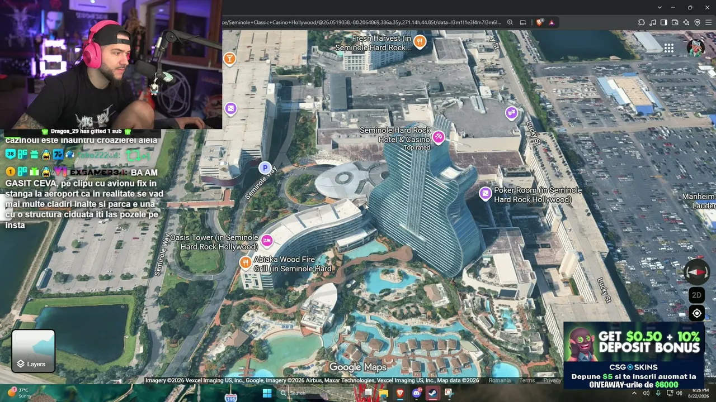This screenshot has height=402, width=716.
Task: Click the Brave VPN shield icon
Action: 697,22
